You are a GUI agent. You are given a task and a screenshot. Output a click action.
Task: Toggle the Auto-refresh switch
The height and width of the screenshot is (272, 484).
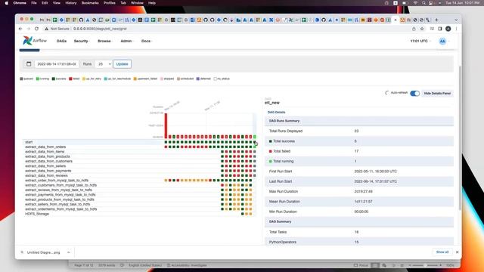pos(415,93)
